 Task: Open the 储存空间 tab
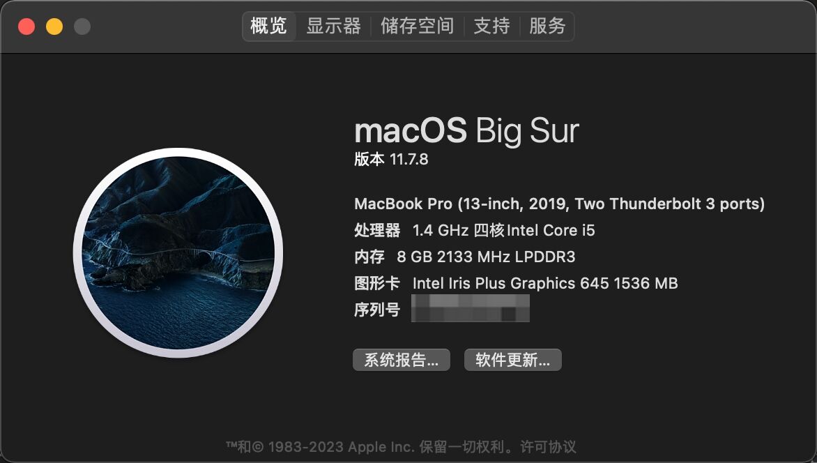[417, 26]
